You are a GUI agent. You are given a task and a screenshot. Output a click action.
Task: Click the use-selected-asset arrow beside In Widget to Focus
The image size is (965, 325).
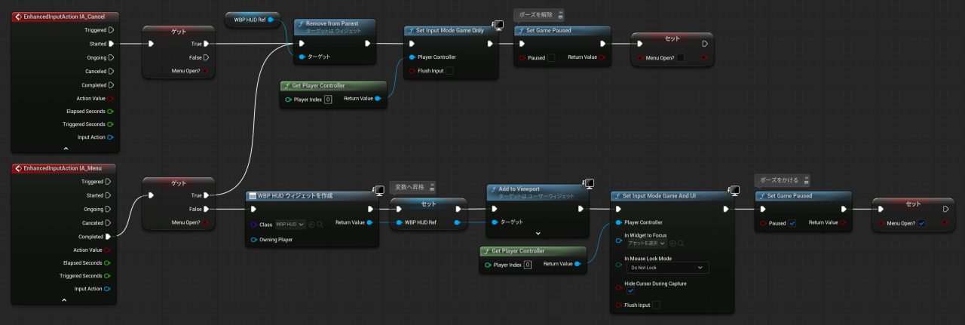coord(672,243)
